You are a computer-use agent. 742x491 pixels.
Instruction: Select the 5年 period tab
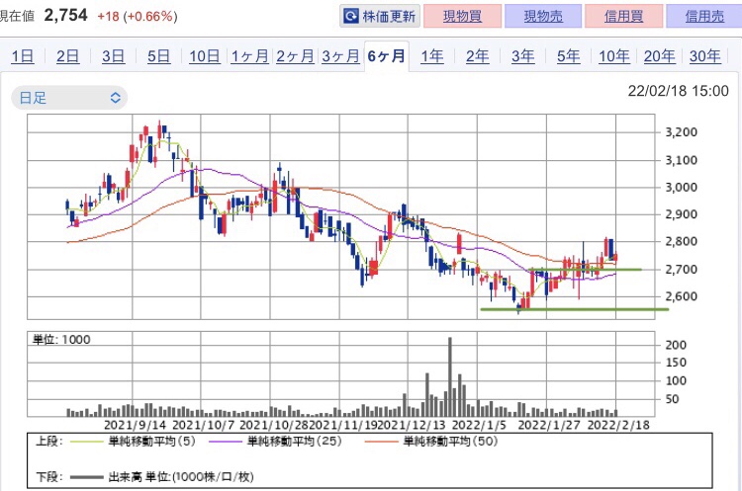point(568,56)
